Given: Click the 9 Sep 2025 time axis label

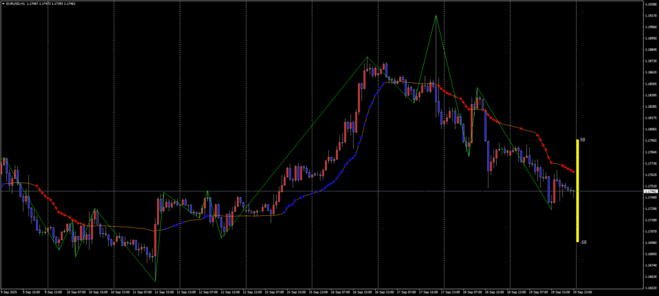Looking at the screenshot, I should pos(9,292).
